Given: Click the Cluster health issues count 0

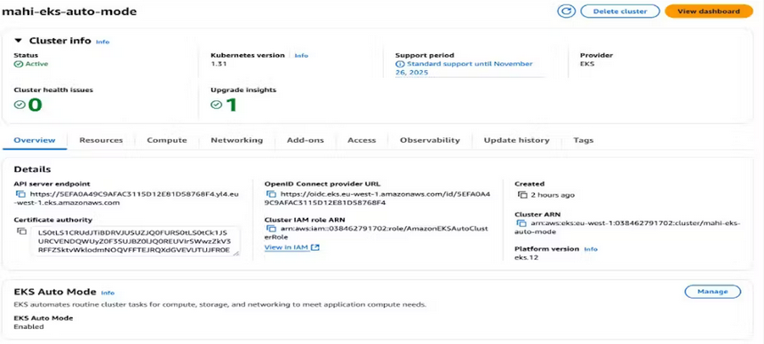Looking at the screenshot, I should [35, 105].
